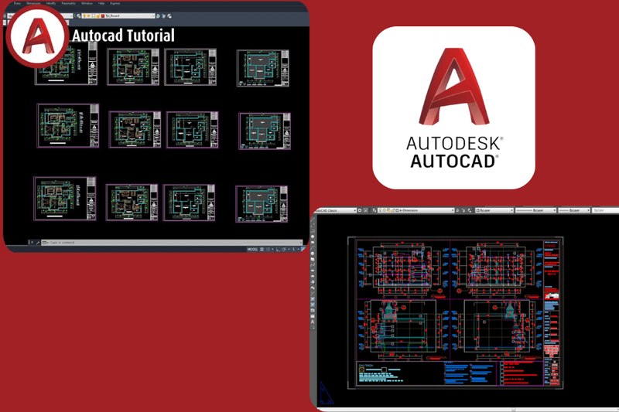Click the workspace settings gear icon next to AutoCAD Classic

tap(360, 210)
